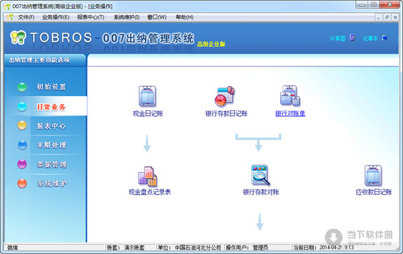Open the 报表中心(T) menu

[91, 17]
